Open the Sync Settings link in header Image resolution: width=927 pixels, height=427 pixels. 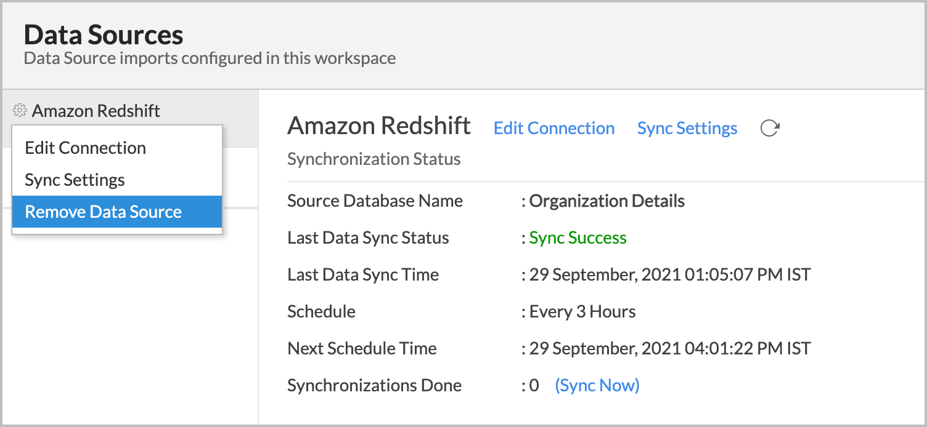pyautogui.click(x=687, y=128)
